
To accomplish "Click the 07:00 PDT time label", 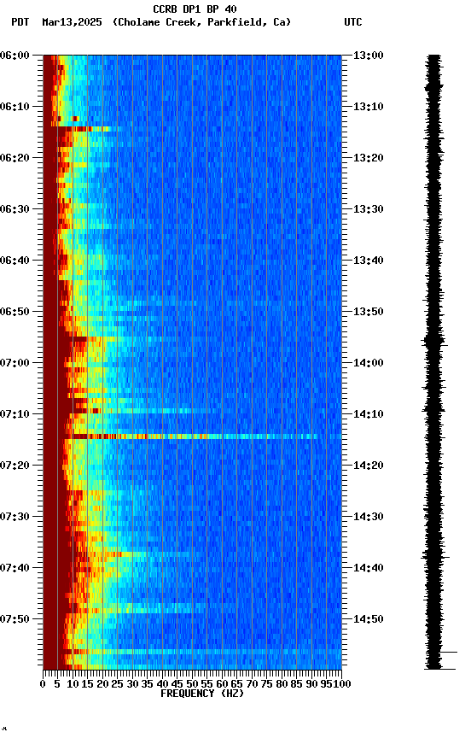I will (x=15, y=363).
